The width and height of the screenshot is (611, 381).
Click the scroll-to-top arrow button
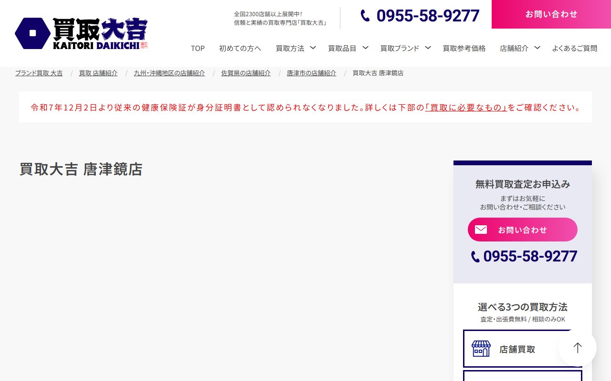(x=578, y=348)
